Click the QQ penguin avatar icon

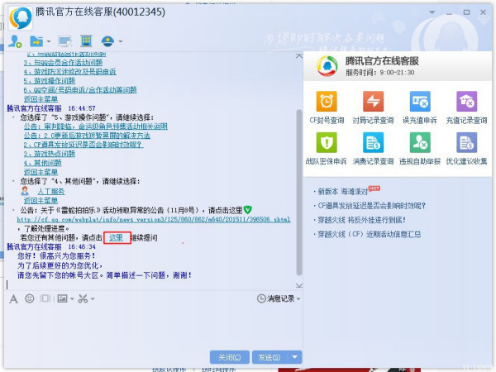21,17
